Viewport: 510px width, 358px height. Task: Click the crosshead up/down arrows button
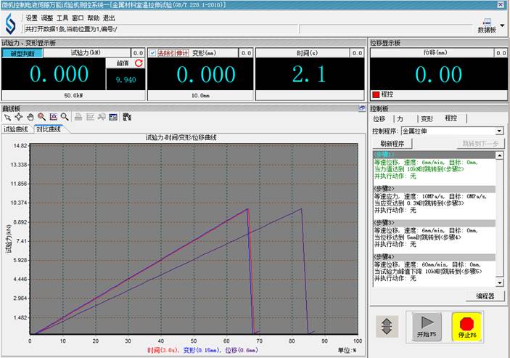(x=387, y=325)
